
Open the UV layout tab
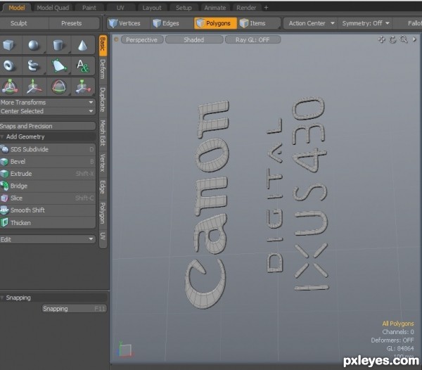tap(120, 8)
